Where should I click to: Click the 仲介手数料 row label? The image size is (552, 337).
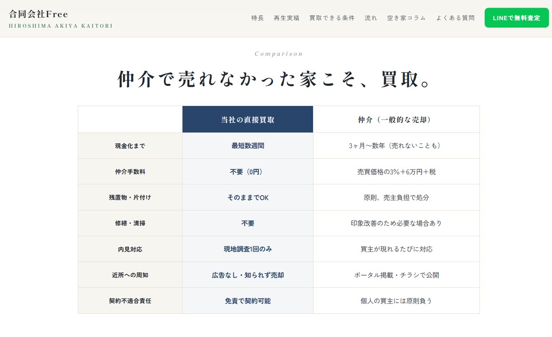click(x=130, y=172)
